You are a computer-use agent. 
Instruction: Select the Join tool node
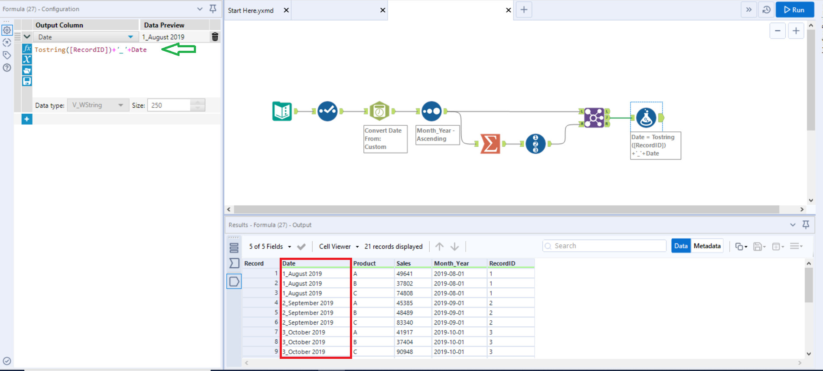coord(594,118)
